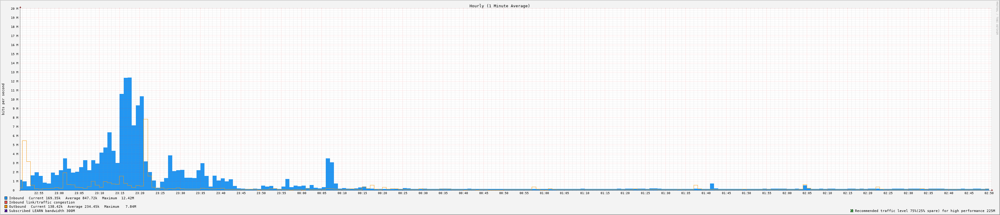This screenshot has height=215, width=1000.
Task: Click the 20 M label on vertical axis
Action: 14,8
